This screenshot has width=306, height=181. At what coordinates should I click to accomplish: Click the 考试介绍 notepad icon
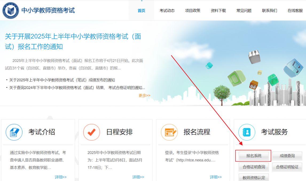coord(14,132)
